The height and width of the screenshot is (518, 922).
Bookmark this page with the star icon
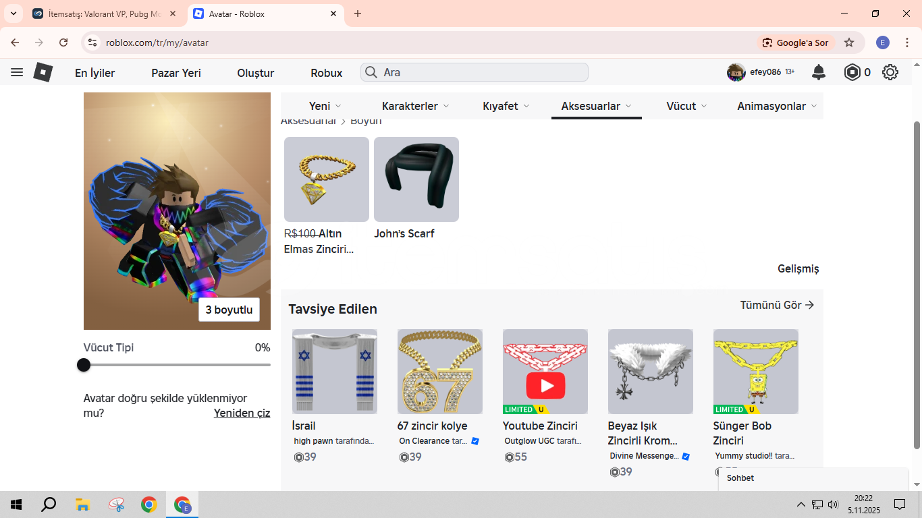pos(849,42)
